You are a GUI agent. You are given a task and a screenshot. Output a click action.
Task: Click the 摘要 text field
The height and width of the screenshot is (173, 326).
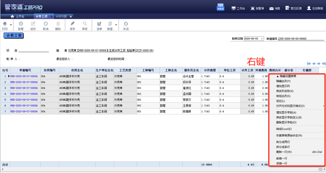pos(111,50)
